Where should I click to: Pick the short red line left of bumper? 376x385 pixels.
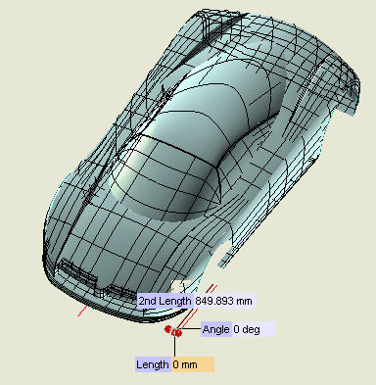pos(82,312)
